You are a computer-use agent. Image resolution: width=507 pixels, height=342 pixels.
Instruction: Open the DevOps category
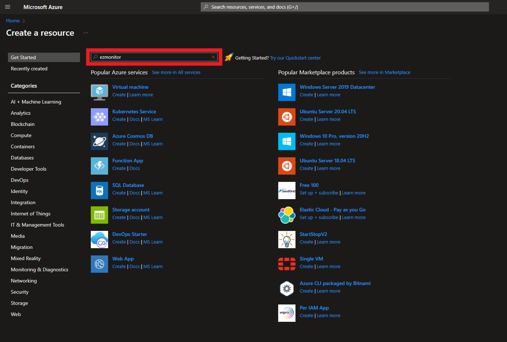[x=19, y=180]
